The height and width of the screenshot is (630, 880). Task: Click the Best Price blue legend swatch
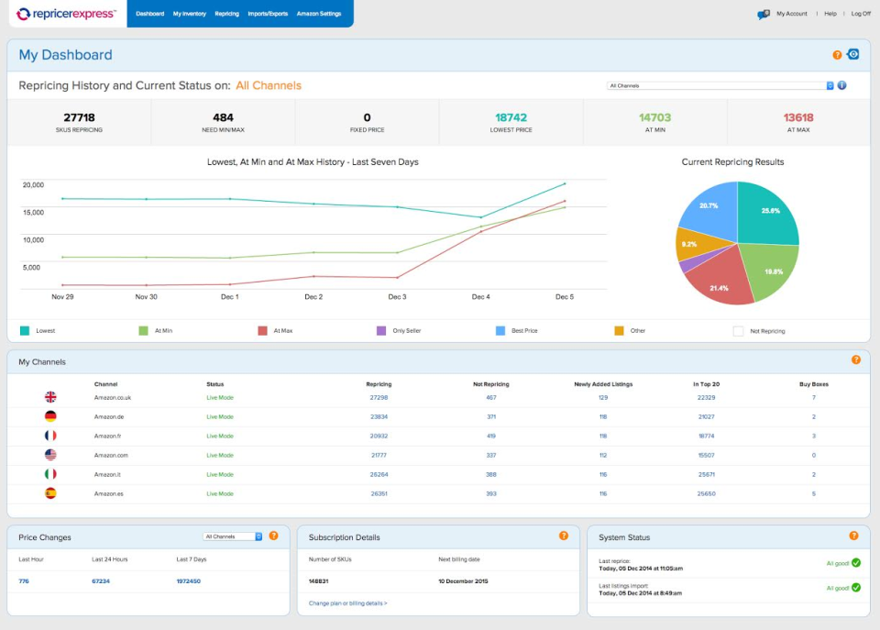point(500,330)
